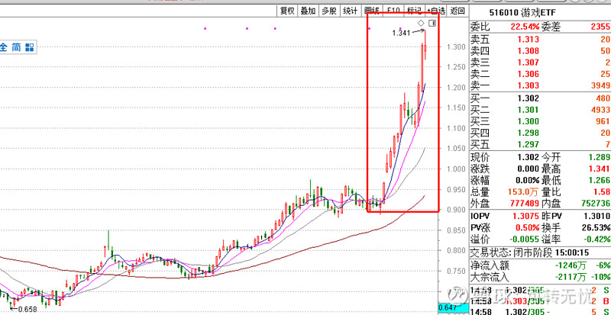The width and height of the screenshot is (611, 315).
Task: Click the 0.658 low-price label on chart
Action: (x=27, y=309)
